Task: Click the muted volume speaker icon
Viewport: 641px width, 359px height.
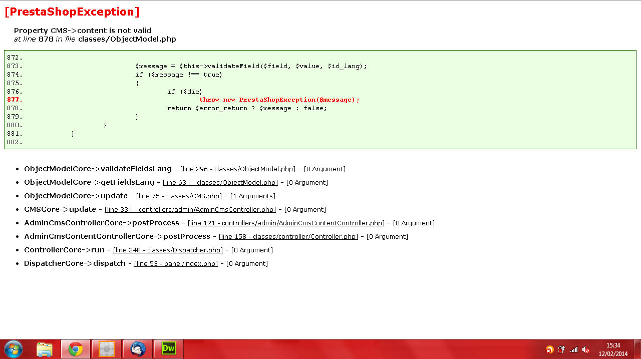Action: click(x=586, y=349)
